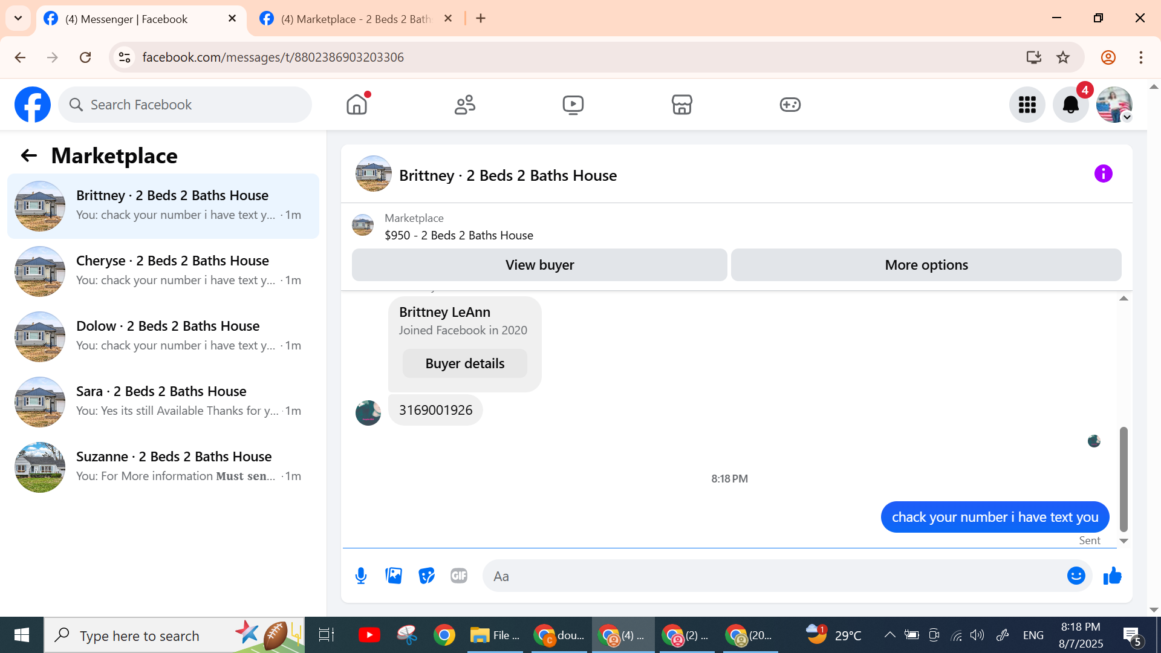
Task: Open More options for this listing
Action: [x=926, y=265]
